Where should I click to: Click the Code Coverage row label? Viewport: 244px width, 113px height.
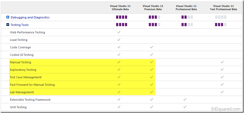point(20,48)
